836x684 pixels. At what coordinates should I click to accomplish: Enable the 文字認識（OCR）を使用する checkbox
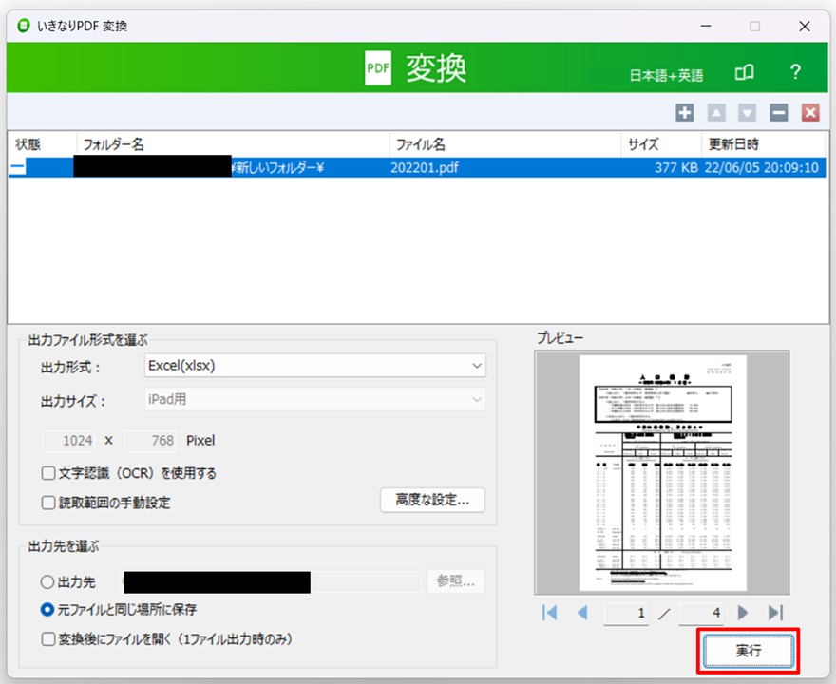[x=48, y=473]
